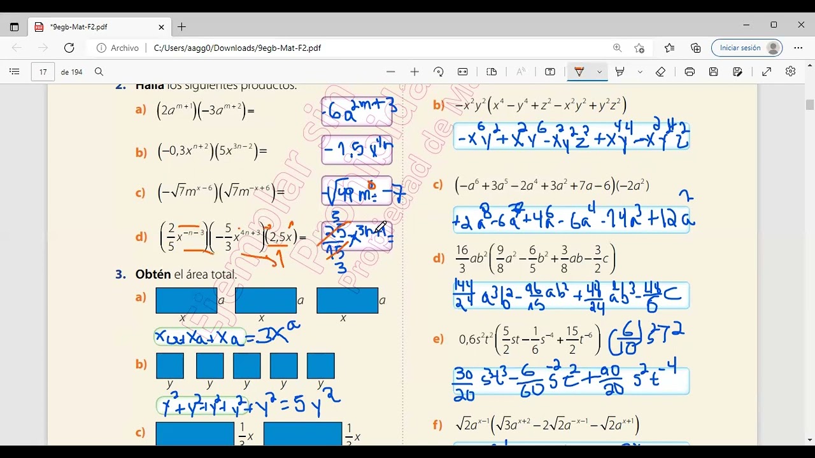815x458 pixels.
Task: Switch to the 9egb-Mat-F2.pdf tab
Action: click(x=99, y=27)
